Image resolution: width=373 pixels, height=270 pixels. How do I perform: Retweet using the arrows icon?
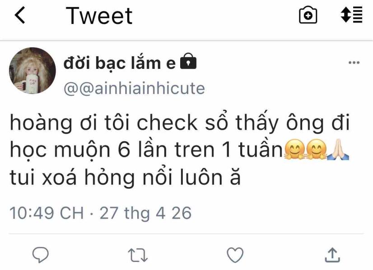click(x=138, y=255)
